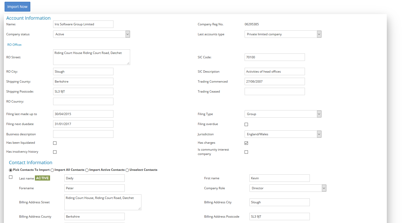
Task: Tick the Has been liquidated checkbox
Action: tap(55, 143)
